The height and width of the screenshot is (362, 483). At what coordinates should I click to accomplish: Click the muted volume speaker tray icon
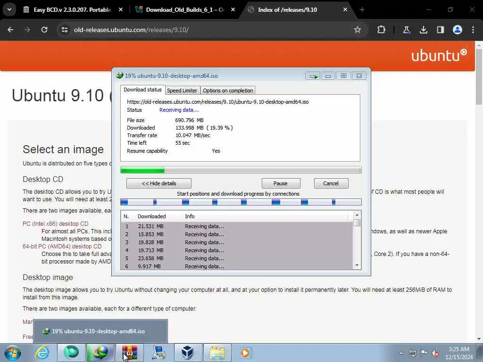click(435, 354)
